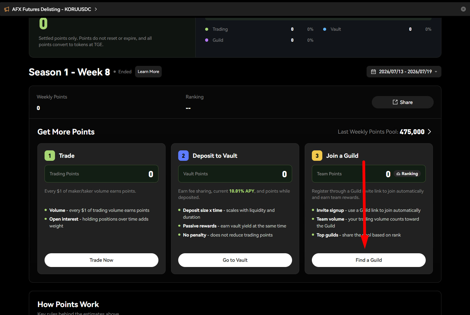Click the Vault Points value box

[x=235, y=174]
